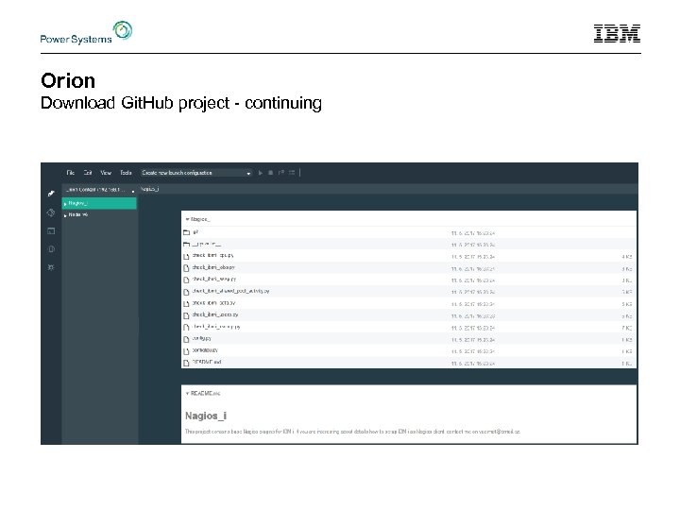
Task: Open the Edit menu
Action: tap(88, 173)
